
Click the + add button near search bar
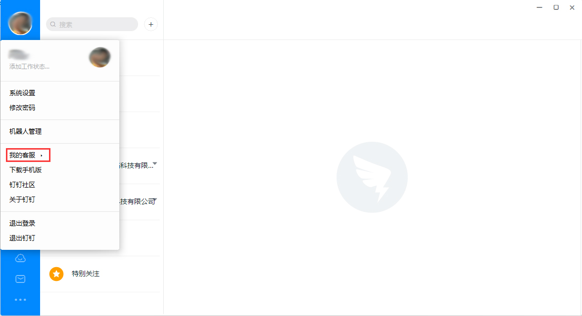[151, 24]
